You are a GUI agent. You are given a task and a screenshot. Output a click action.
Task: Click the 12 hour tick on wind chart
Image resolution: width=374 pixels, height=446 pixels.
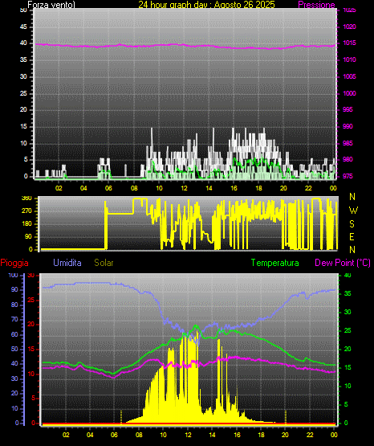[x=184, y=188]
